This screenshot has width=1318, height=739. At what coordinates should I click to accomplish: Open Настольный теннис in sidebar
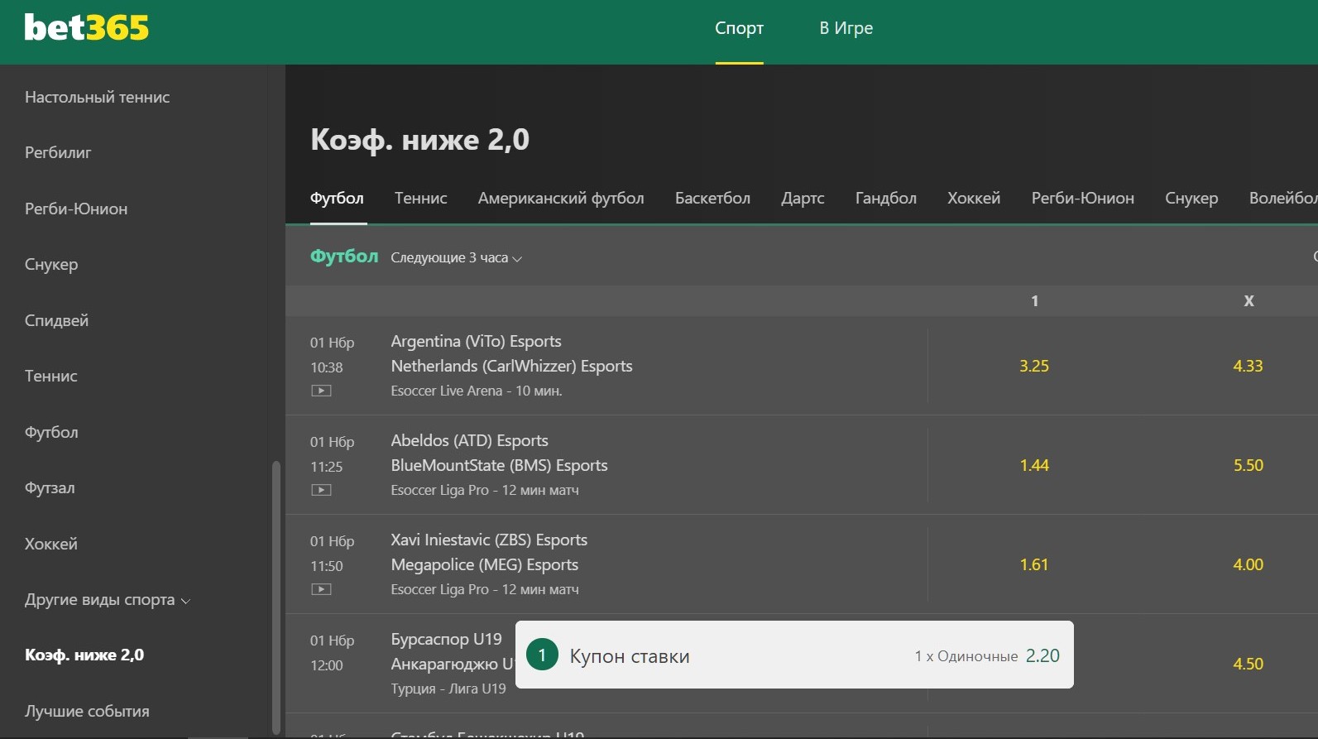click(x=97, y=98)
